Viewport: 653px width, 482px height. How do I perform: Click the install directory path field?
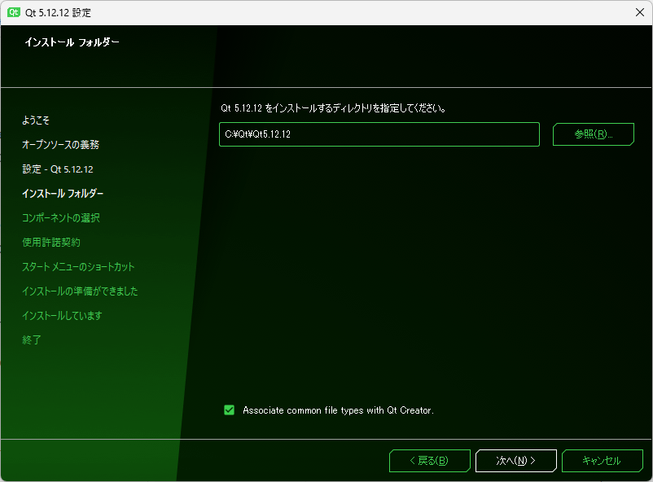tap(379, 134)
